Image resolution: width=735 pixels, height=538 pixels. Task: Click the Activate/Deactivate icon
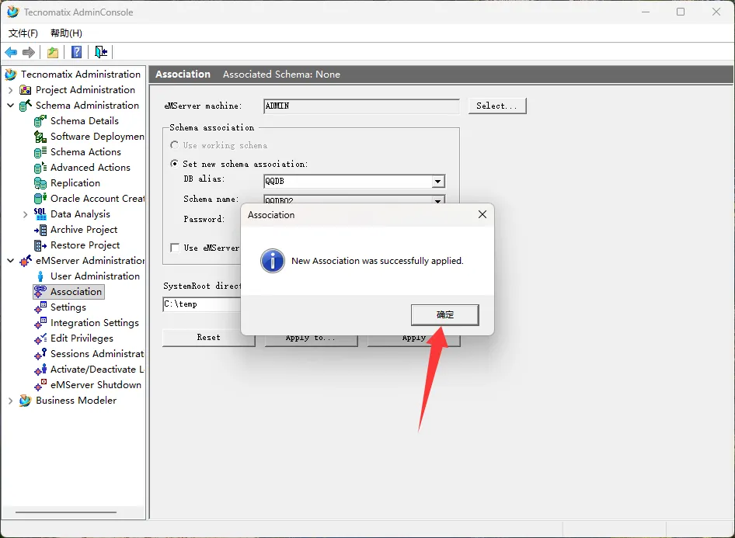40,370
